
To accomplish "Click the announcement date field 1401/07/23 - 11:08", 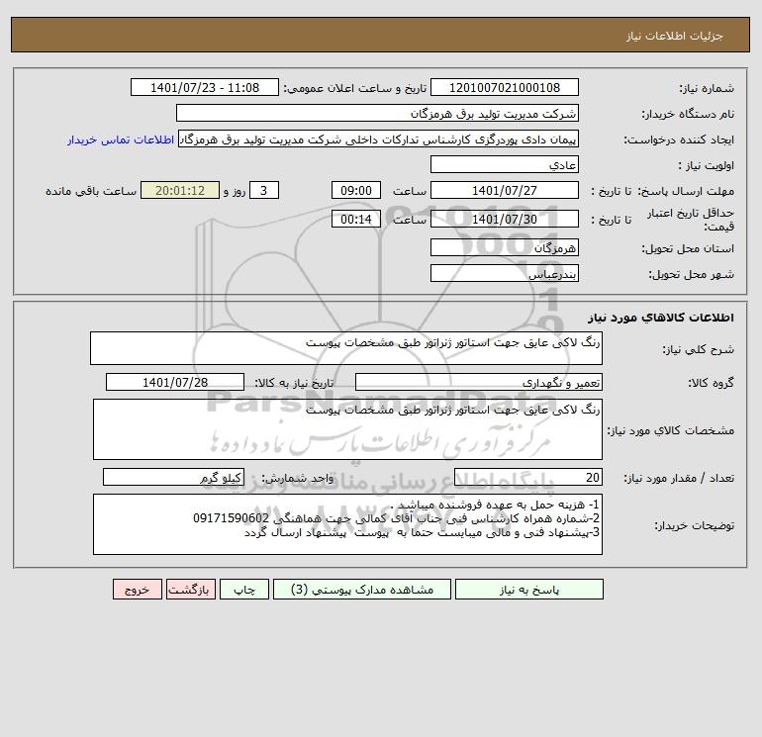I will pyautogui.click(x=205, y=87).
